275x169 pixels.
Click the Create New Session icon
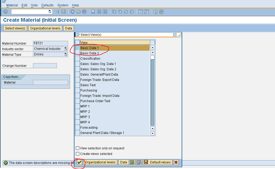tap(140, 11)
